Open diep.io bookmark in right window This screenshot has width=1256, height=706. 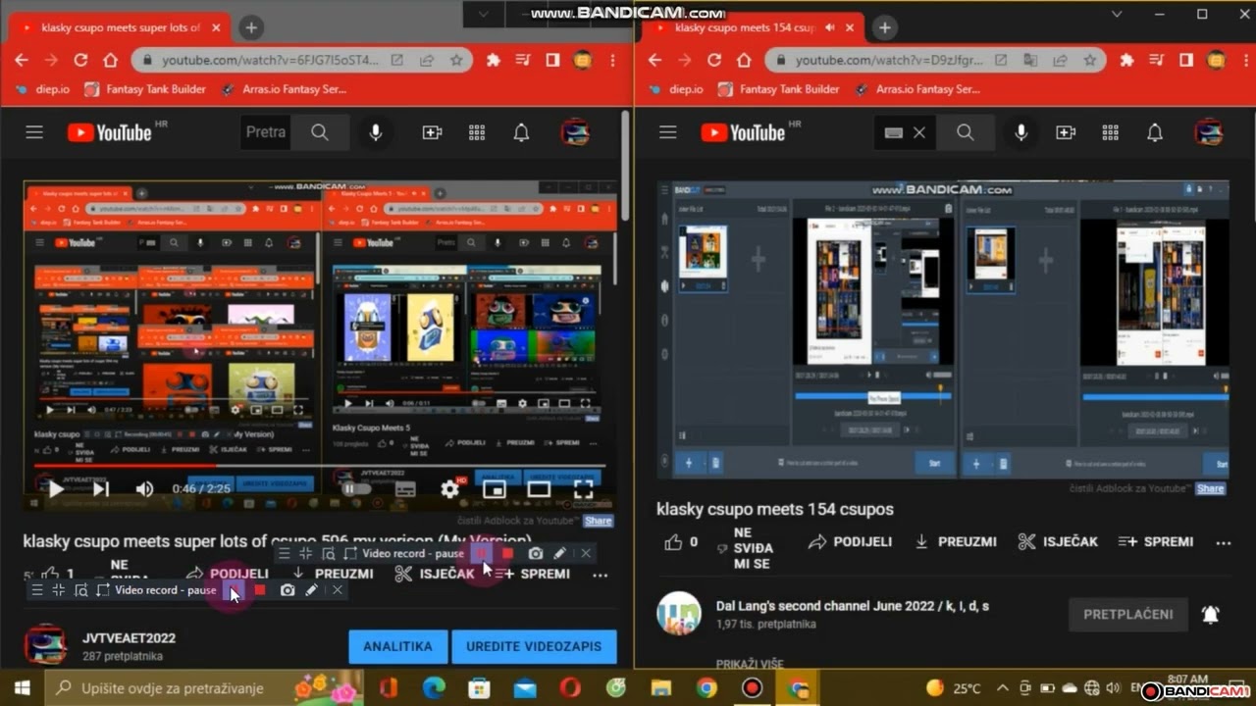676,89
